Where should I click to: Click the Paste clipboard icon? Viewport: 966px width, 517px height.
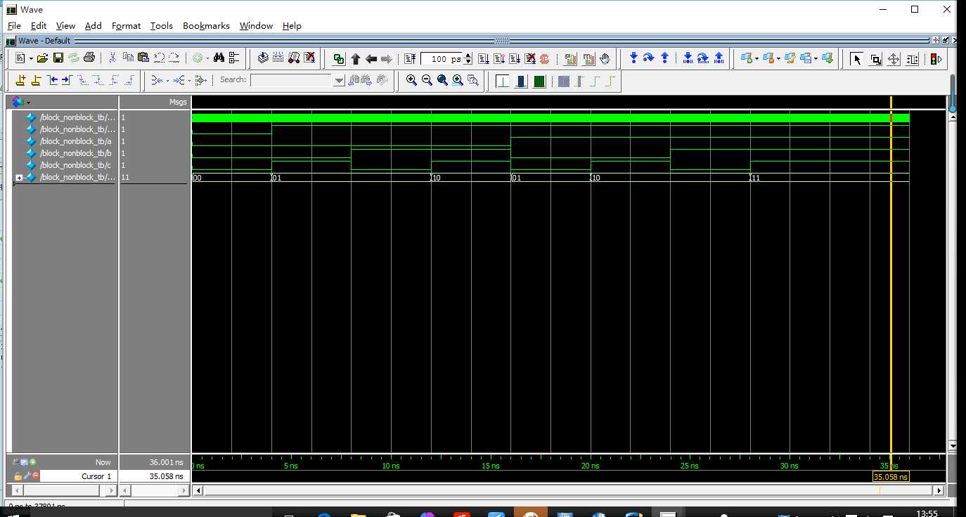pyautogui.click(x=143, y=58)
